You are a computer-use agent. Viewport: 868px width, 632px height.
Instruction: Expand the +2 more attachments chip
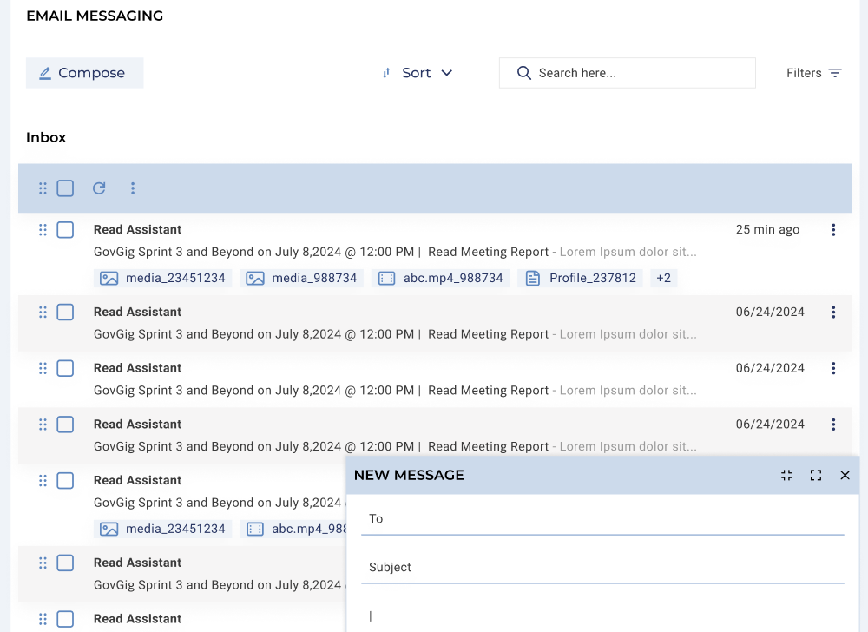tap(663, 279)
